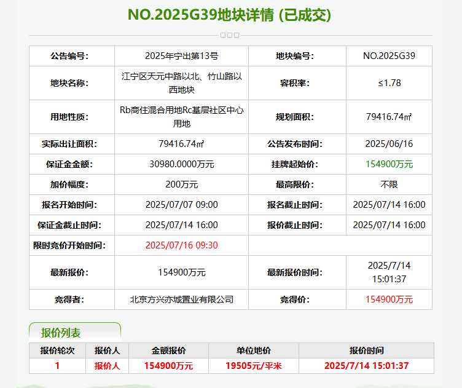Click the 竞得价: label
Image resolution: width=462 pixels, height=388 pixels.
click(295, 299)
